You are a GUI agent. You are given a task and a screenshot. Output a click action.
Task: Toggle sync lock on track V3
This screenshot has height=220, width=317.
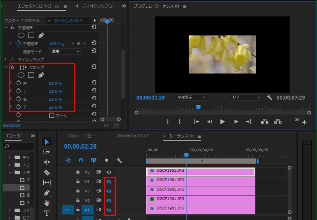click(99, 191)
